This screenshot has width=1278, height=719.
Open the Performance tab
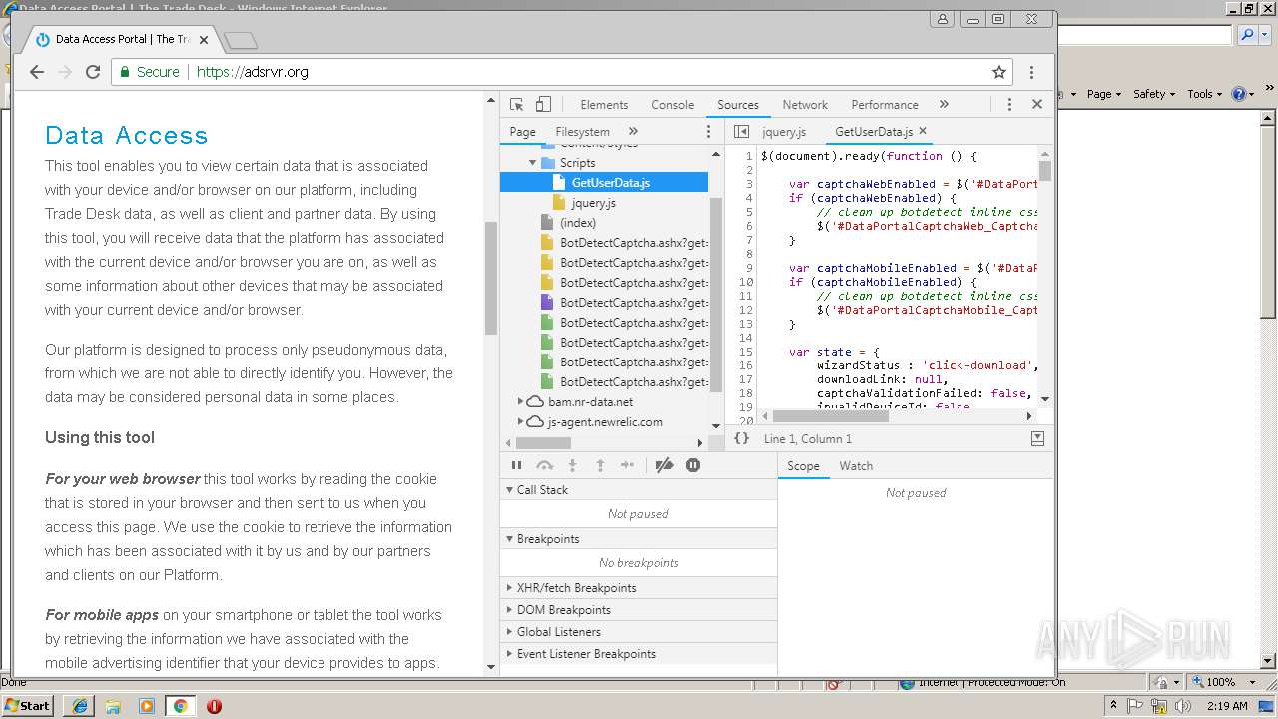[885, 105]
